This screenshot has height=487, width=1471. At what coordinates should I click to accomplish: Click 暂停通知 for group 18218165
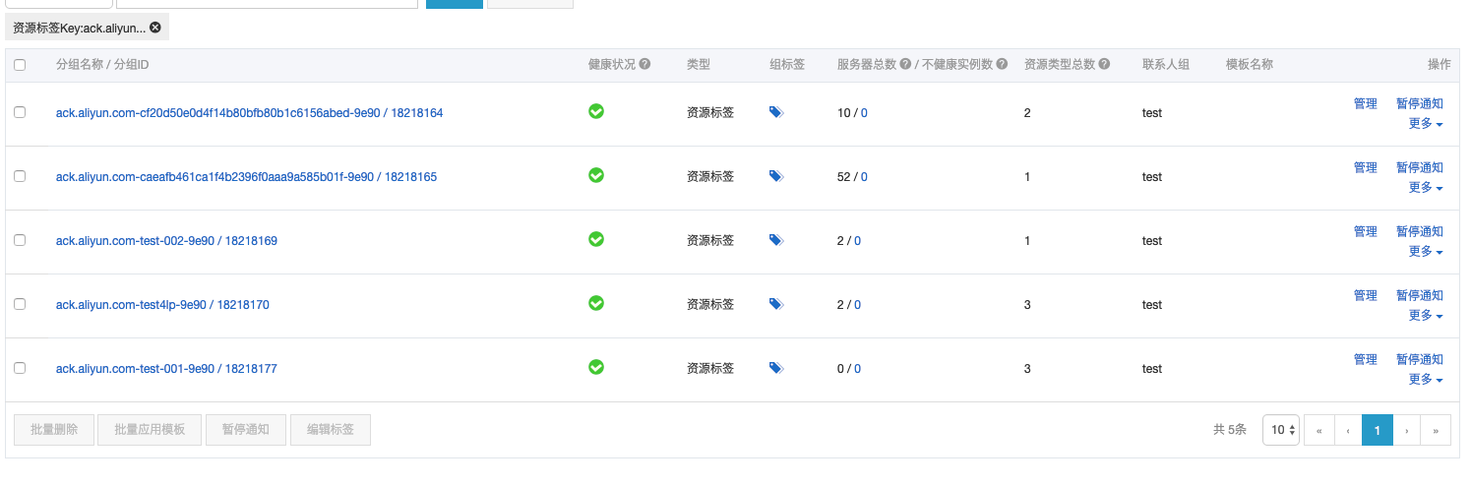click(x=1420, y=167)
